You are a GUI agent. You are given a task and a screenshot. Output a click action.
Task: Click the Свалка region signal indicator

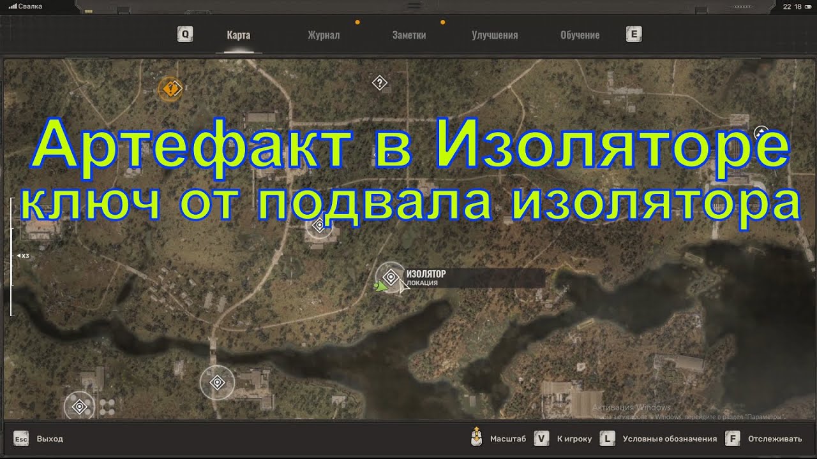26,6
